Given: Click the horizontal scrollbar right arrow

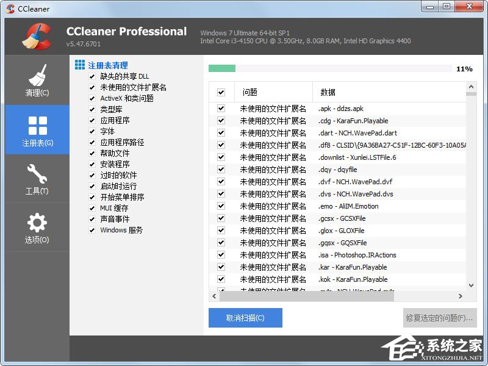Looking at the screenshot, I should point(461,296).
